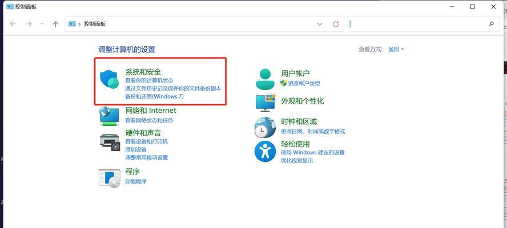Open 调整常用移动设置 link
Screen dimensions: 507x228
point(147,157)
